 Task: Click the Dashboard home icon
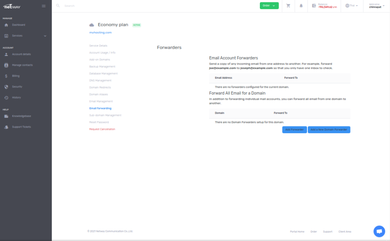(6, 25)
